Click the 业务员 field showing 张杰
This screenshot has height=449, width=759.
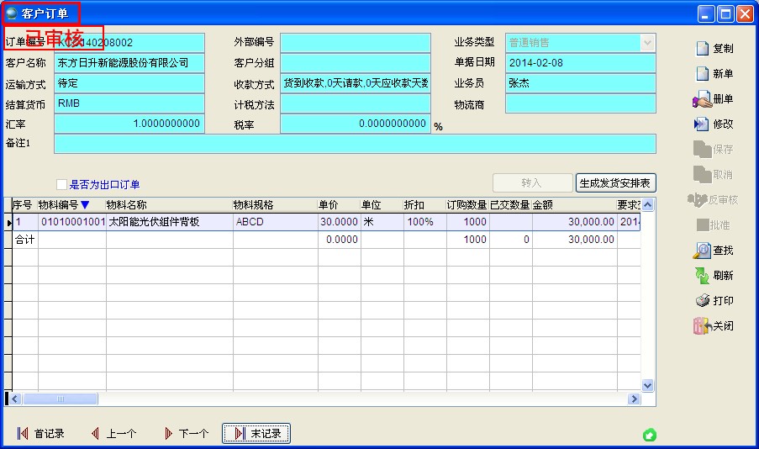(580, 83)
